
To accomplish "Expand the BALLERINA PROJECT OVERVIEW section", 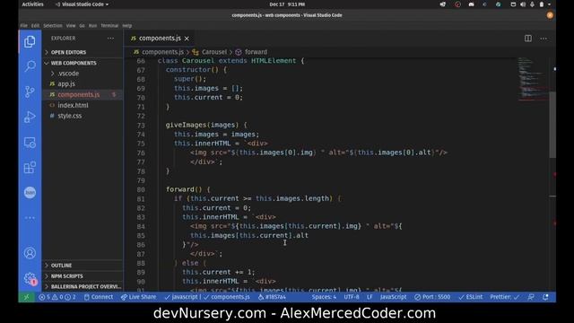I will [x=86, y=286].
